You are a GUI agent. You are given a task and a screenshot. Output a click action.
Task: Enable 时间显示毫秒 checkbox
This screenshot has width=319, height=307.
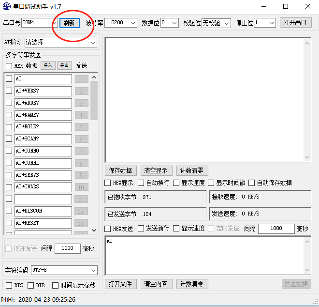55,285
